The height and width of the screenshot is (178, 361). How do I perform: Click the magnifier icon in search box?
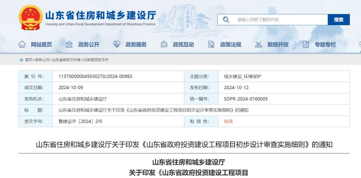226,20
